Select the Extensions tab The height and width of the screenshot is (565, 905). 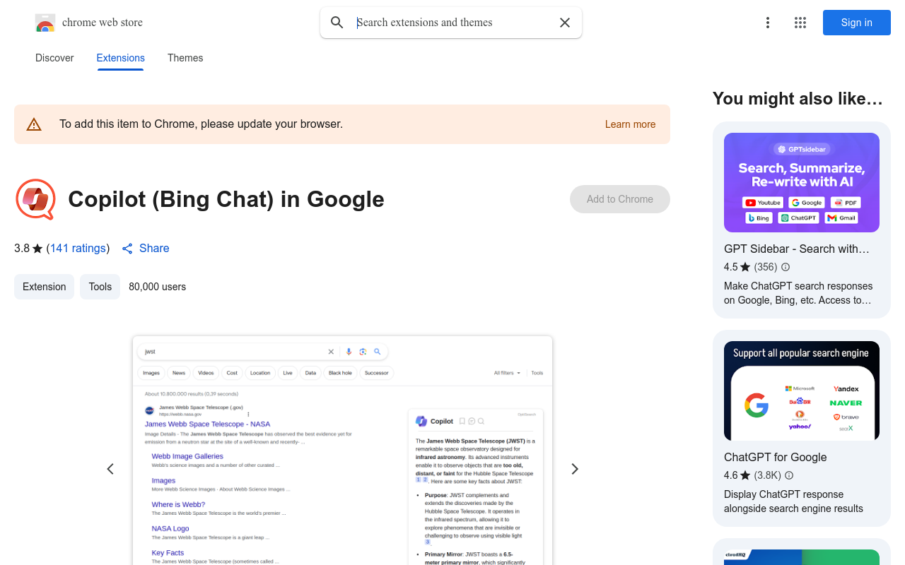[x=121, y=58]
